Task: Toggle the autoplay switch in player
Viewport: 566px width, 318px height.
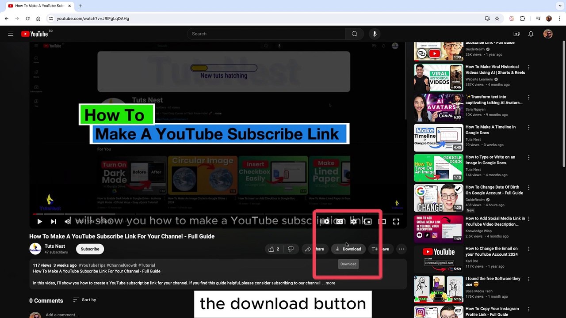Action: click(x=325, y=222)
